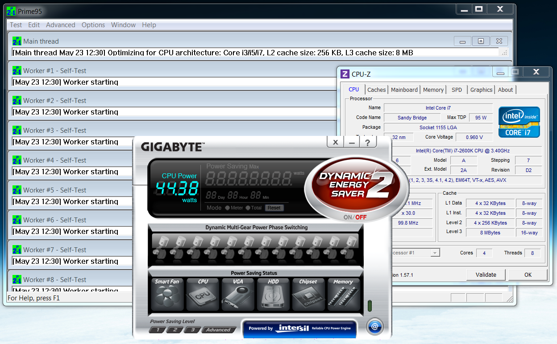557x344 pixels.
Task: Click the Validate button in CPU-Z
Action: (x=486, y=274)
